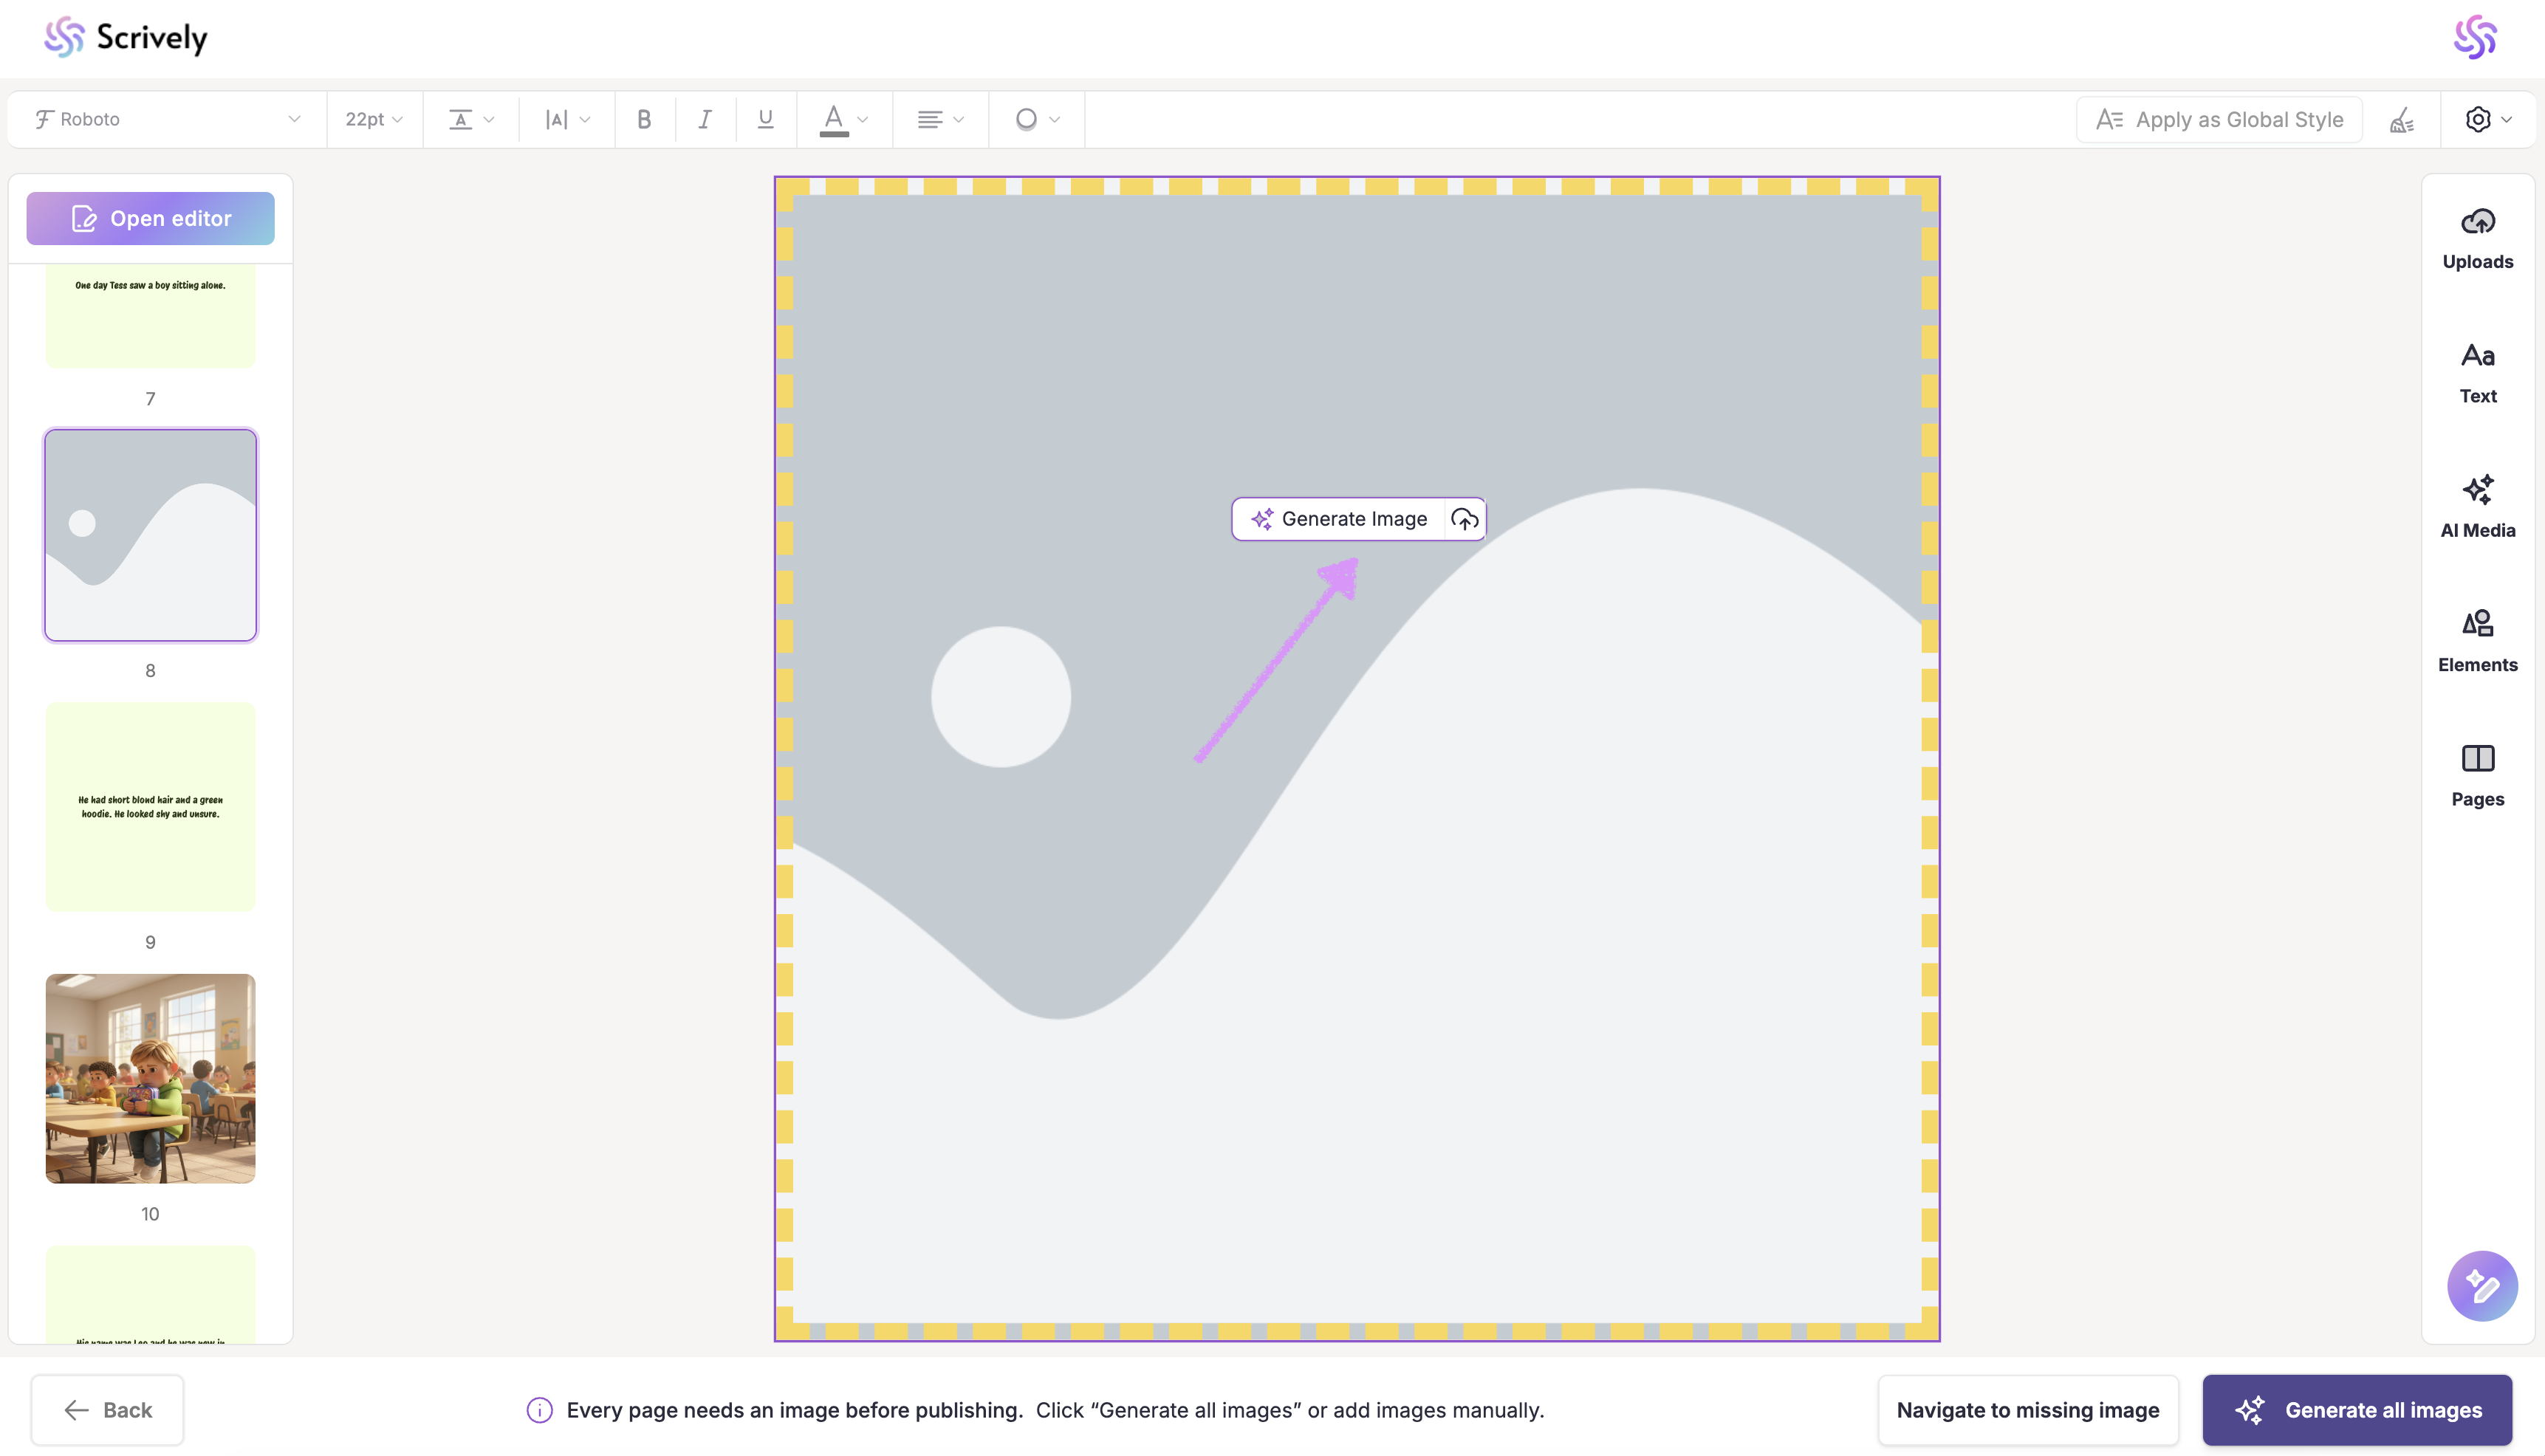Toggle bold formatting
2545x1456 pixels.
[644, 120]
